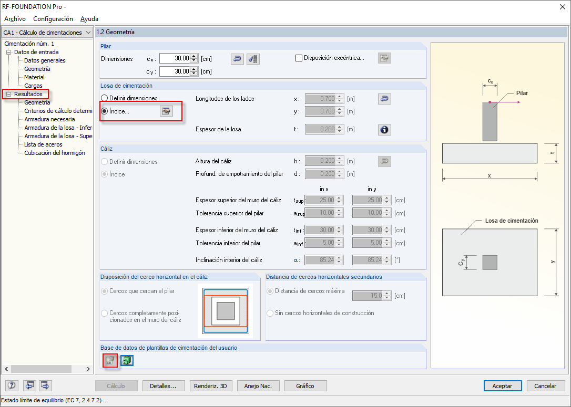Click the Gráfico button
571x407 pixels.
pyautogui.click(x=305, y=386)
